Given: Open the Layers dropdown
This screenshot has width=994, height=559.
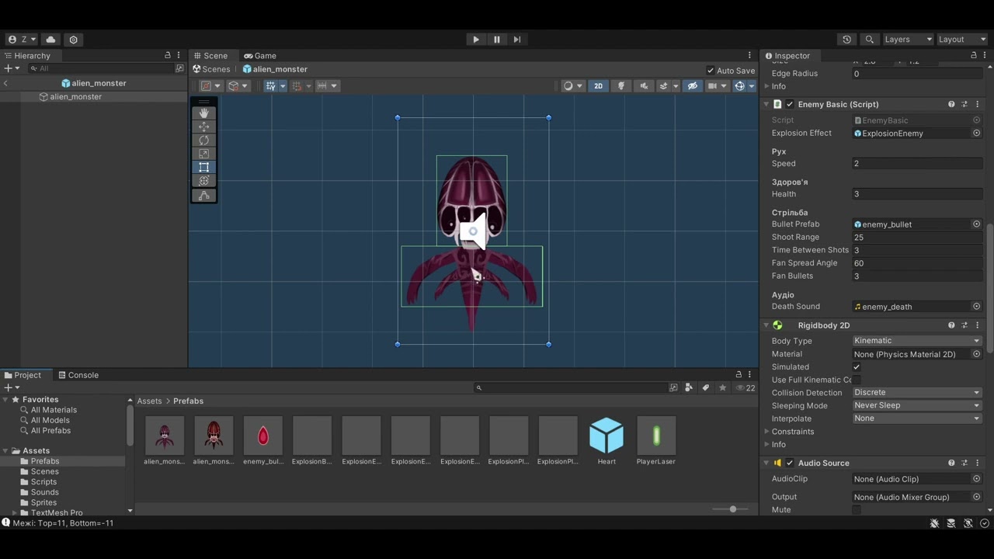Looking at the screenshot, I should [x=908, y=40].
